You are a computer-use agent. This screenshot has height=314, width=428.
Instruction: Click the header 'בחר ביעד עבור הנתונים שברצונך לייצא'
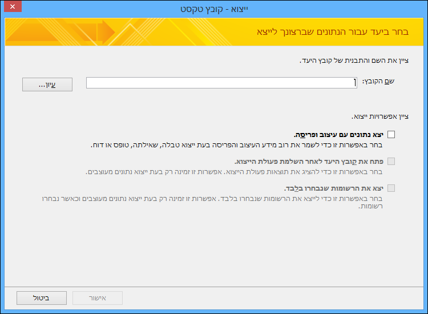(333, 32)
